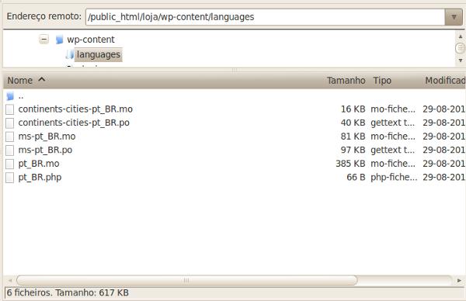Click the continents-cities-pt_BR.po file icon
This screenshot has width=466, height=301.
point(10,123)
